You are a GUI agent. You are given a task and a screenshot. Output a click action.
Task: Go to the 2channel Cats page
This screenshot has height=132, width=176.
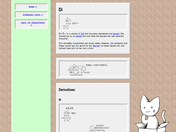point(33,15)
